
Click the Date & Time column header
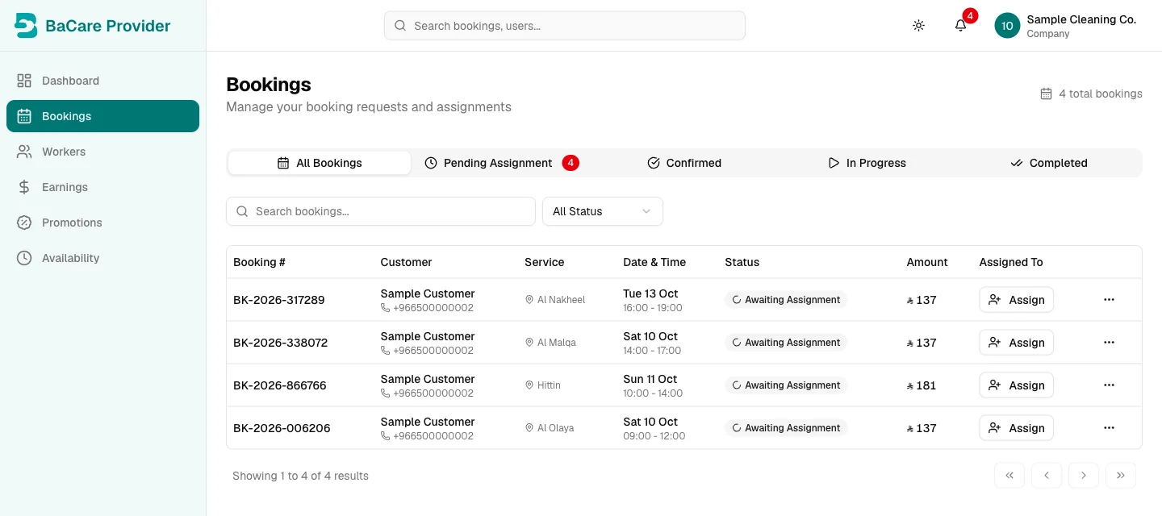pos(654,262)
